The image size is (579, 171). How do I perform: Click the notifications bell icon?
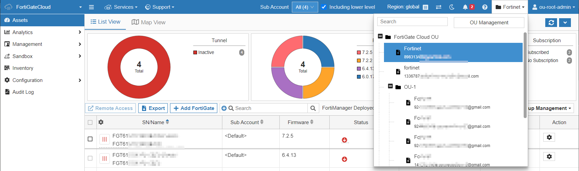click(465, 7)
